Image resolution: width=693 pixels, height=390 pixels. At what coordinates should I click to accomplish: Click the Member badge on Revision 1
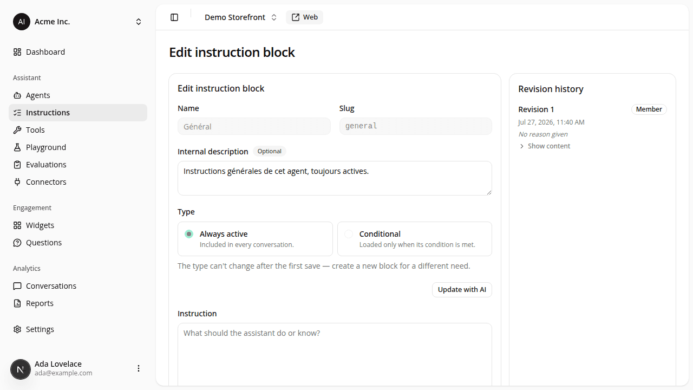pyautogui.click(x=649, y=109)
